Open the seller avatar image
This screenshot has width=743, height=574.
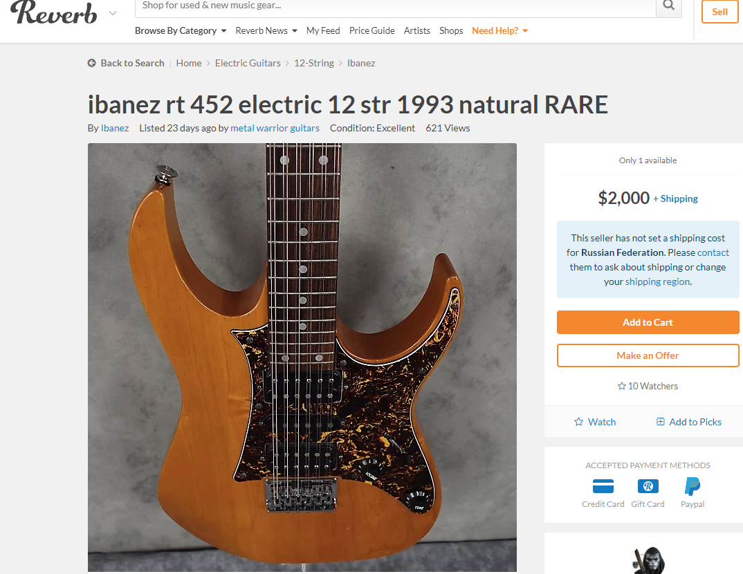point(648,561)
